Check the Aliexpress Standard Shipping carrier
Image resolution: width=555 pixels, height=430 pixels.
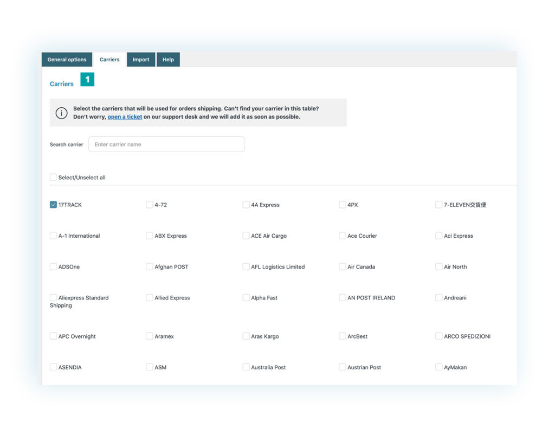point(53,298)
